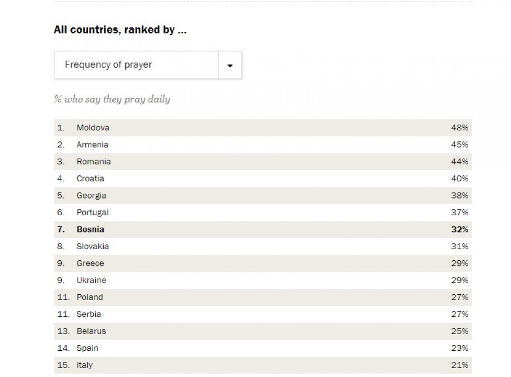The image size is (511, 377).
Task: Click the 'All countries, ranked by ...' heading
Action: (x=120, y=30)
